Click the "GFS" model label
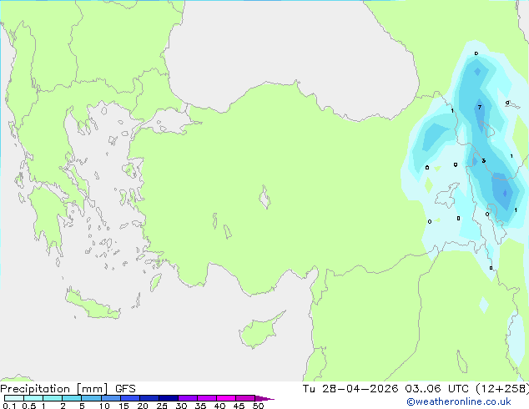Viewport: 529px width, 409px height. pos(125,389)
